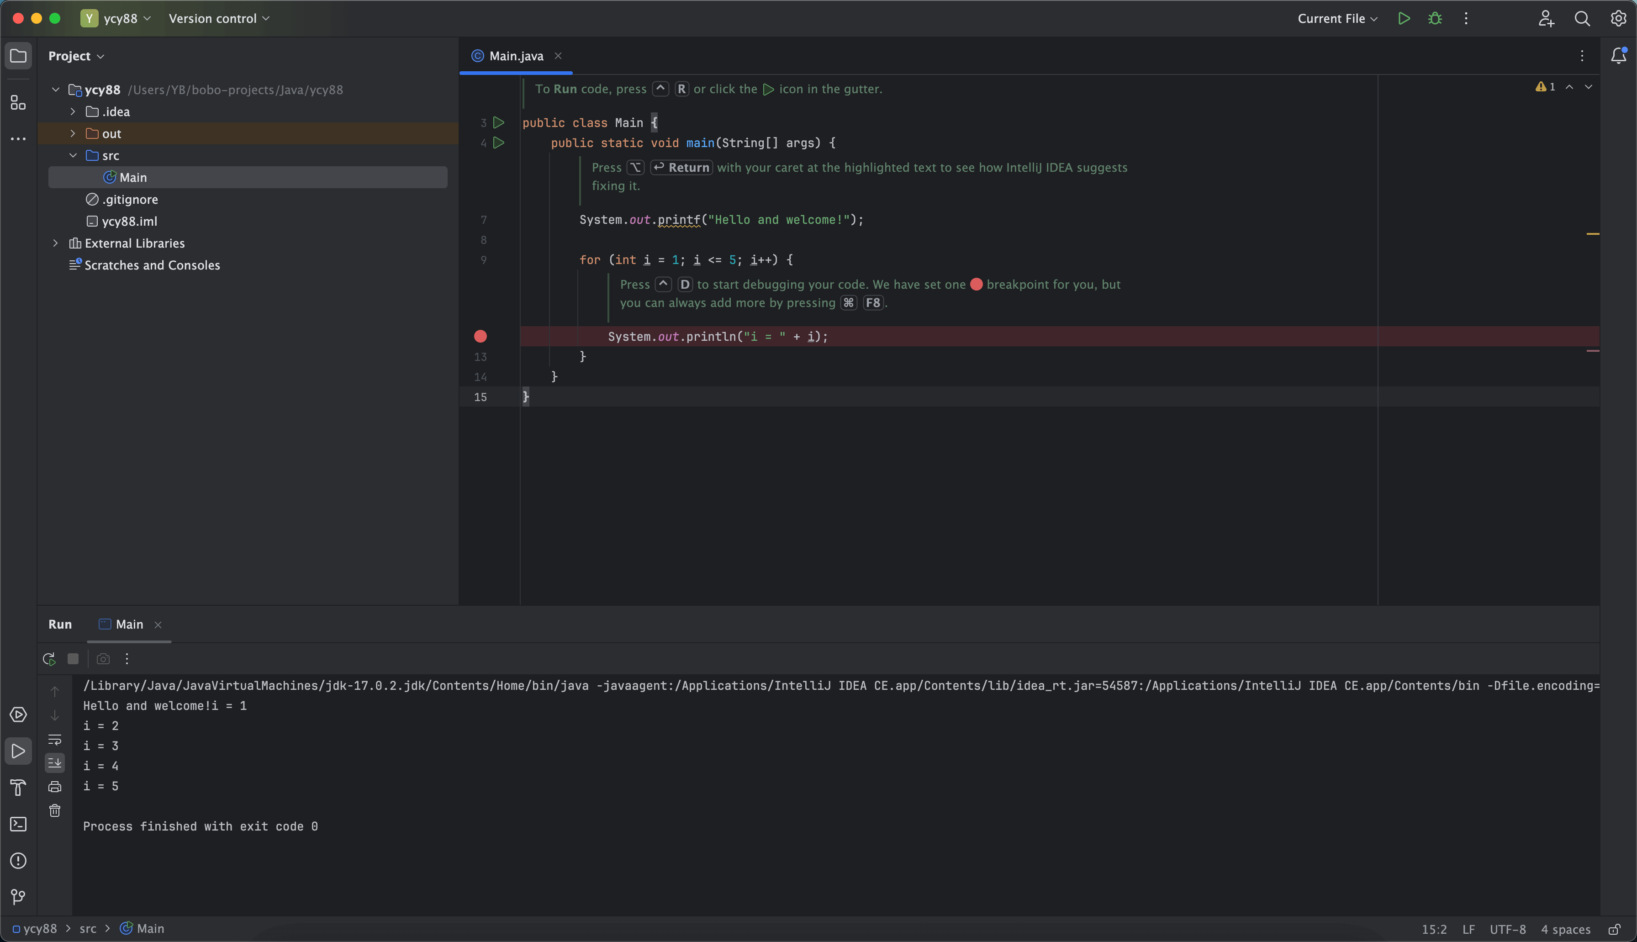Open the Structure tool window icon

pos(18,102)
